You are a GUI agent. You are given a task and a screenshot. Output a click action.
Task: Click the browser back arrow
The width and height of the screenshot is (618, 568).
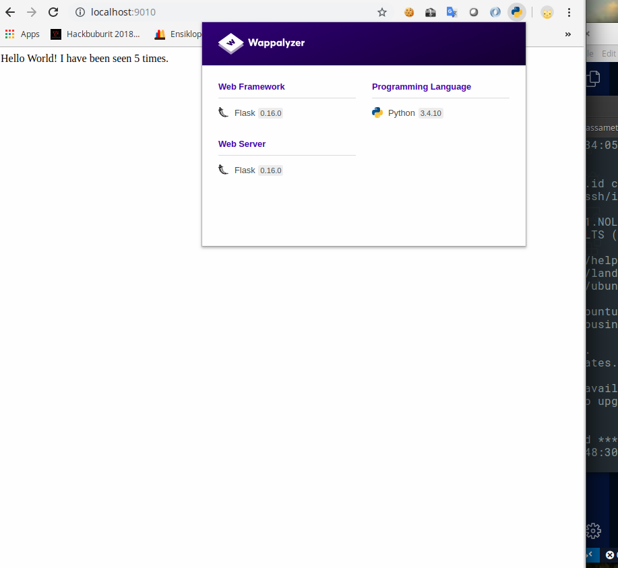(x=10, y=12)
